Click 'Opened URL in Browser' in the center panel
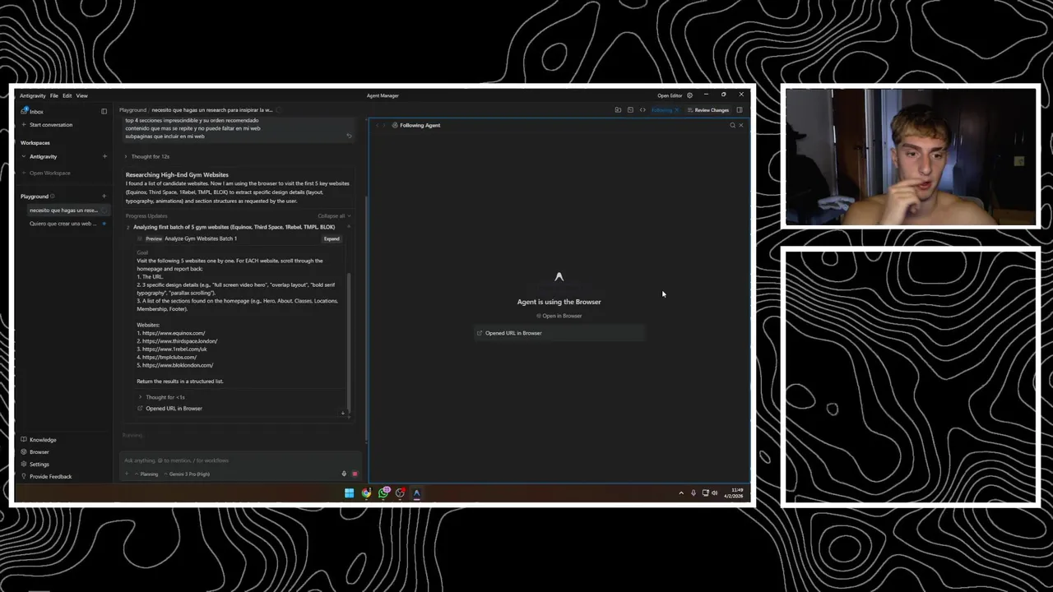1053x592 pixels. [x=559, y=333]
